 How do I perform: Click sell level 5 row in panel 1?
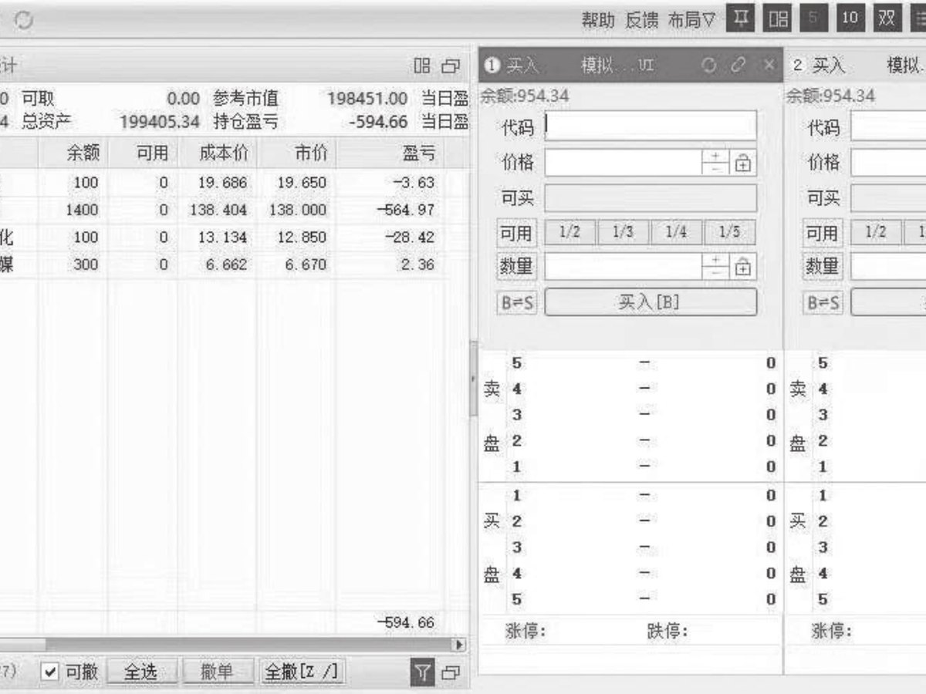631,362
